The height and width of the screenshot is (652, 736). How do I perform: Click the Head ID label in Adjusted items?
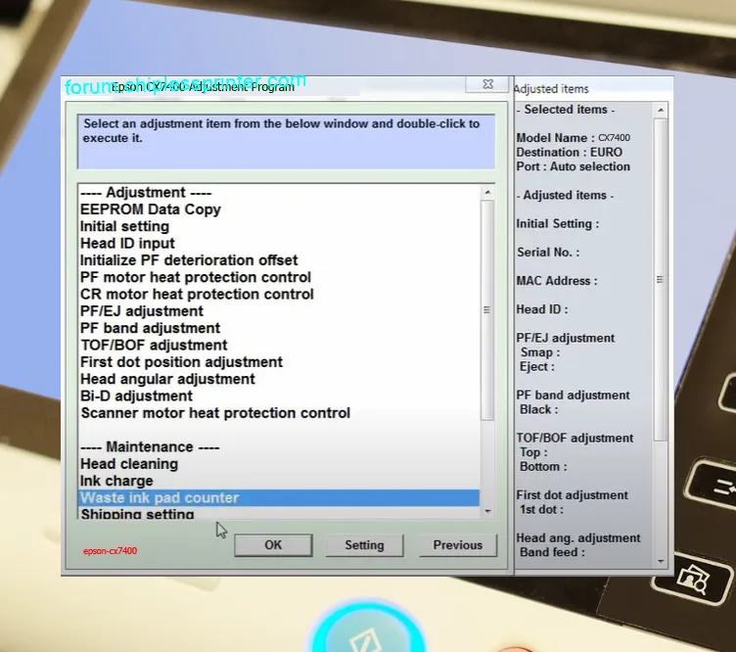[541, 309]
